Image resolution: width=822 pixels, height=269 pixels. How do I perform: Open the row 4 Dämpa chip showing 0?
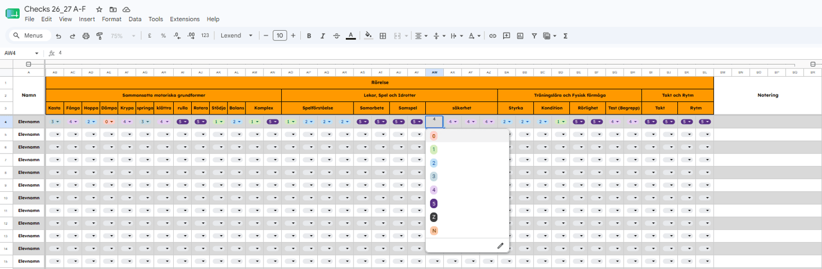point(109,122)
